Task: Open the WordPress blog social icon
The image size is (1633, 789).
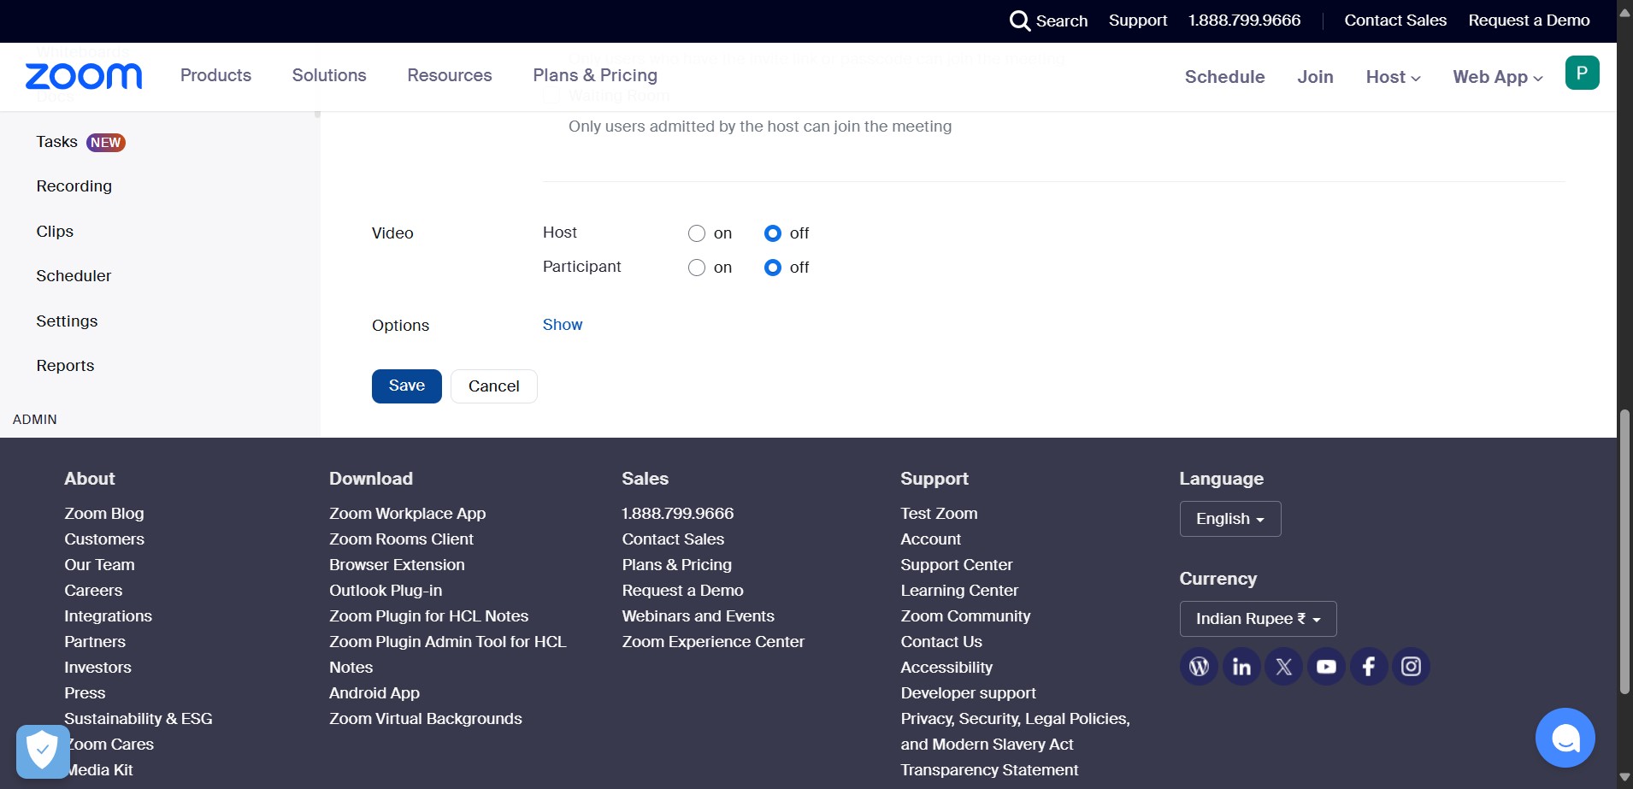Action: 1199,667
